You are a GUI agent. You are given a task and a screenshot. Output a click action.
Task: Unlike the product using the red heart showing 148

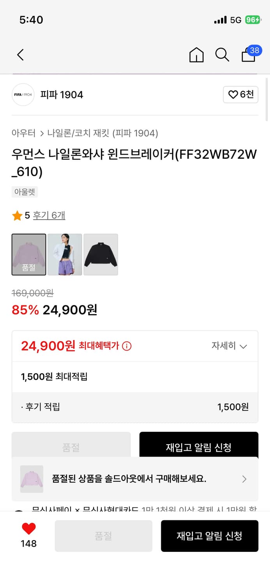pos(27,531)
